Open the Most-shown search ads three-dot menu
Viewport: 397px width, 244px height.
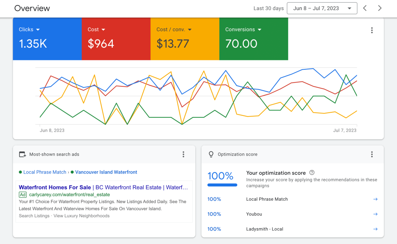pyautogui.click(x=183, y=154)
